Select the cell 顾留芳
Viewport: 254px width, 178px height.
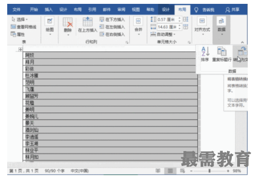tap(110, 96)
